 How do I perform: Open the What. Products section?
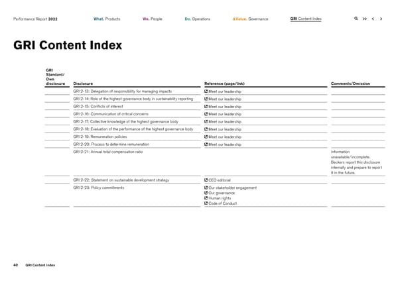pos(107,19)
